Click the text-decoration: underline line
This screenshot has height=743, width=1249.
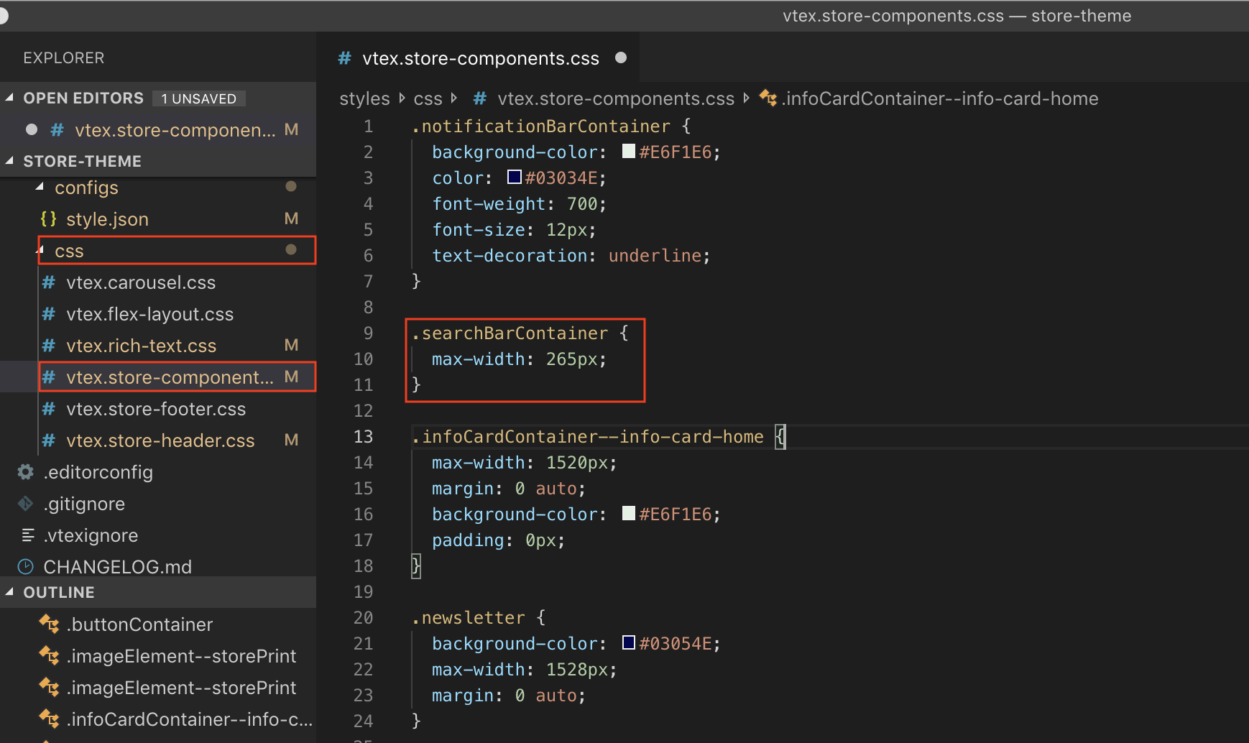tap(571, 256)
